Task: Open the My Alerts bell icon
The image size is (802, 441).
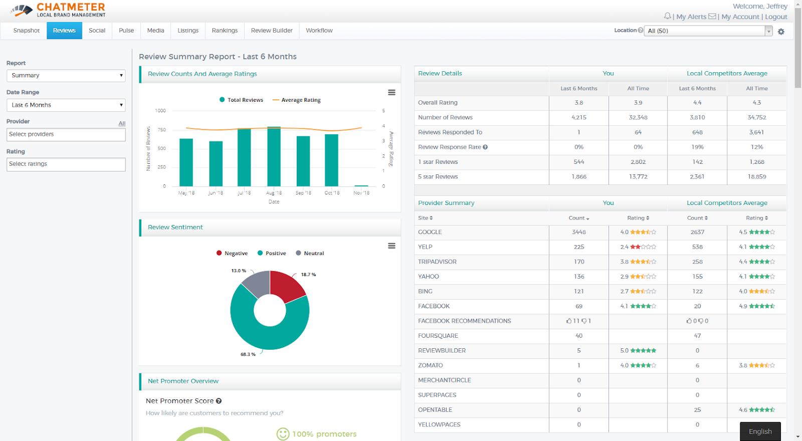Action: (x=667, y=17)
